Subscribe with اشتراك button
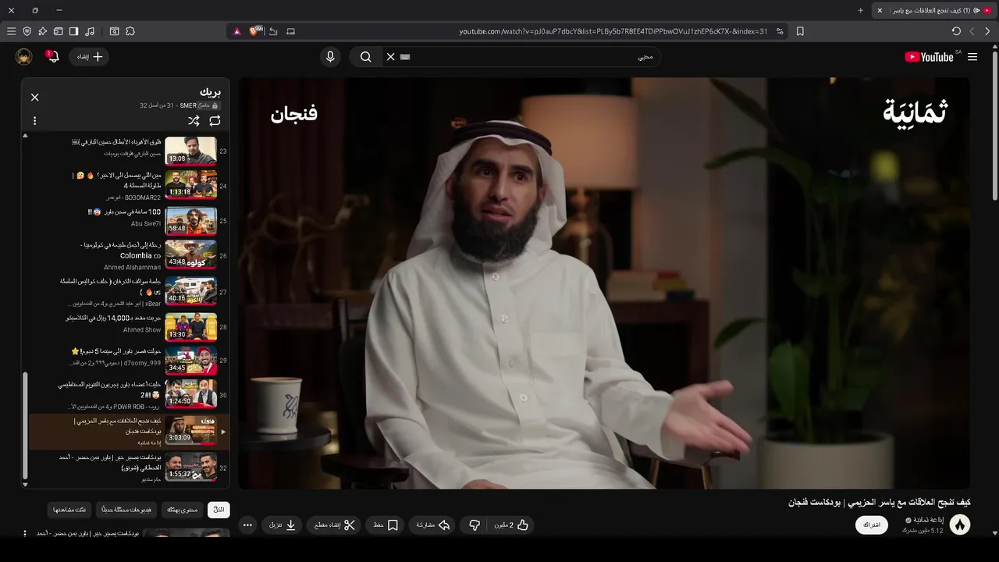 click(x=872, y=525)
